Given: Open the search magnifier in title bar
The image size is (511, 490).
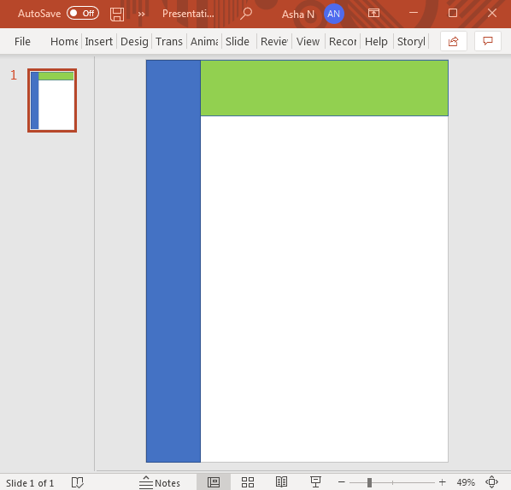Looking at the screenshot, I should pyautogui.click(x=246, y=14).
